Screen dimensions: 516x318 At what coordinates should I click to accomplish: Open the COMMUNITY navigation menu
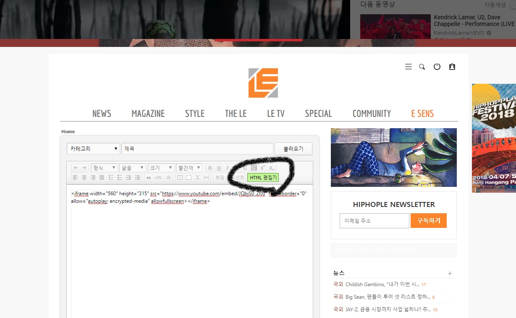[372, 114]
